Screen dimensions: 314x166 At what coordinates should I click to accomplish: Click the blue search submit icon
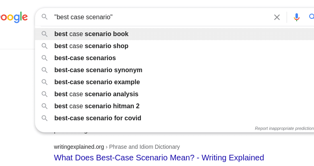311,17
